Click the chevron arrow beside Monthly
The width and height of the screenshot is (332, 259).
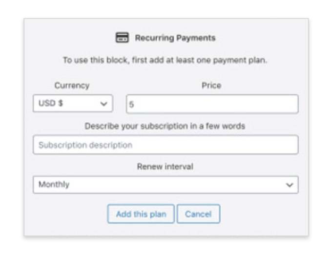click(x=290, y=185)
